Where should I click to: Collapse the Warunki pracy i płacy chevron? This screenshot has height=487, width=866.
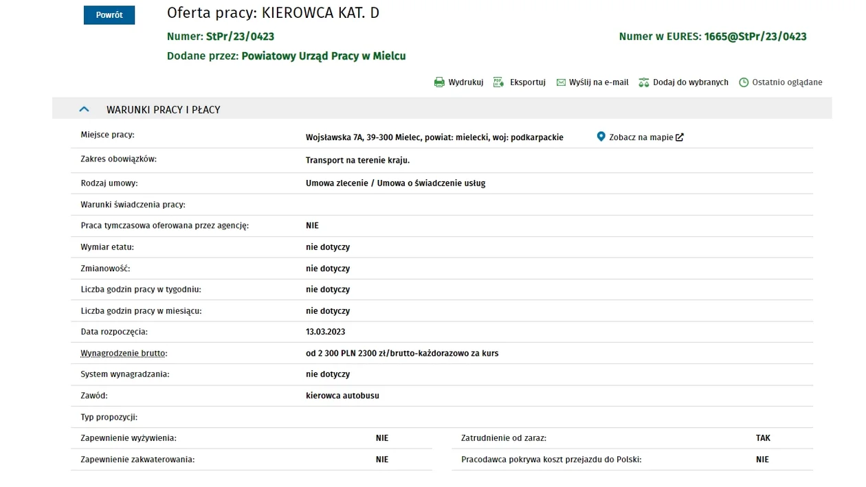(x=85, y=109)
